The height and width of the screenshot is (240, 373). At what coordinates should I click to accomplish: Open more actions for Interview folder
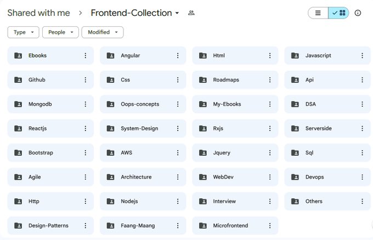click(270, 201)
